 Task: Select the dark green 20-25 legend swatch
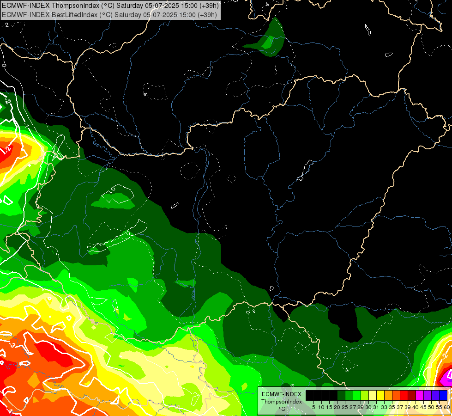[x=341, y=395]
